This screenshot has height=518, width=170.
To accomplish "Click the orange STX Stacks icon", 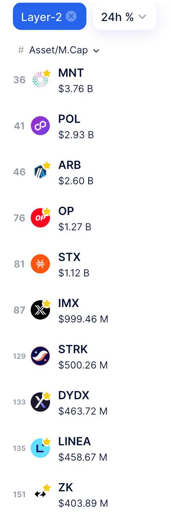I will (x=40, y=264).
